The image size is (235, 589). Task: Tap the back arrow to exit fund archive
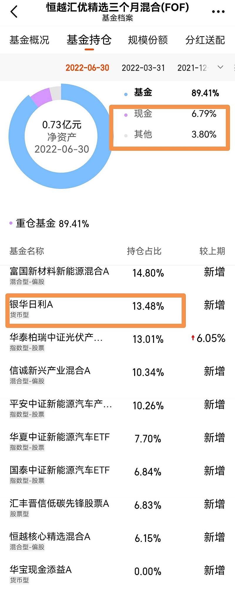[14, 11]
